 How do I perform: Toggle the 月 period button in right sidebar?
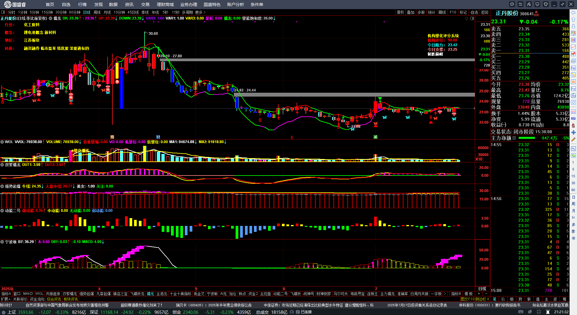coord(573,211)
